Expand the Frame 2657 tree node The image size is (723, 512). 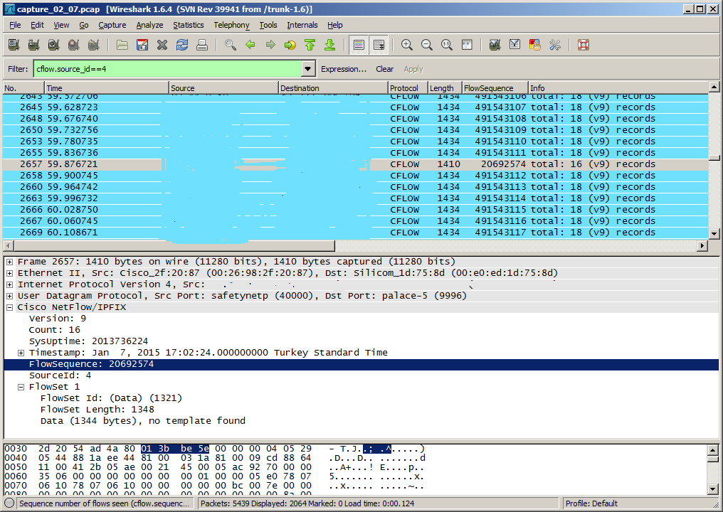(x=10, y=262)
